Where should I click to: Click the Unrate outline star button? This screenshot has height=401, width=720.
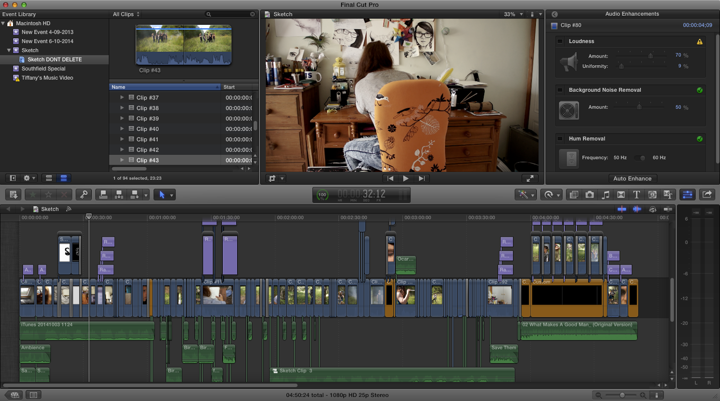48,194
